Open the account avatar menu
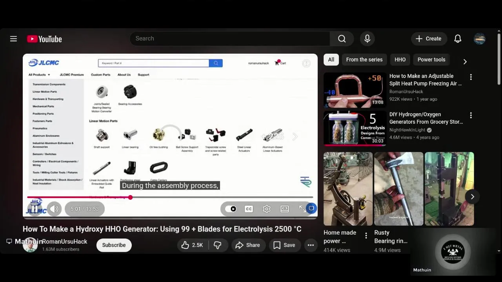This screenshot has width=502, height=282. point(480,38)
